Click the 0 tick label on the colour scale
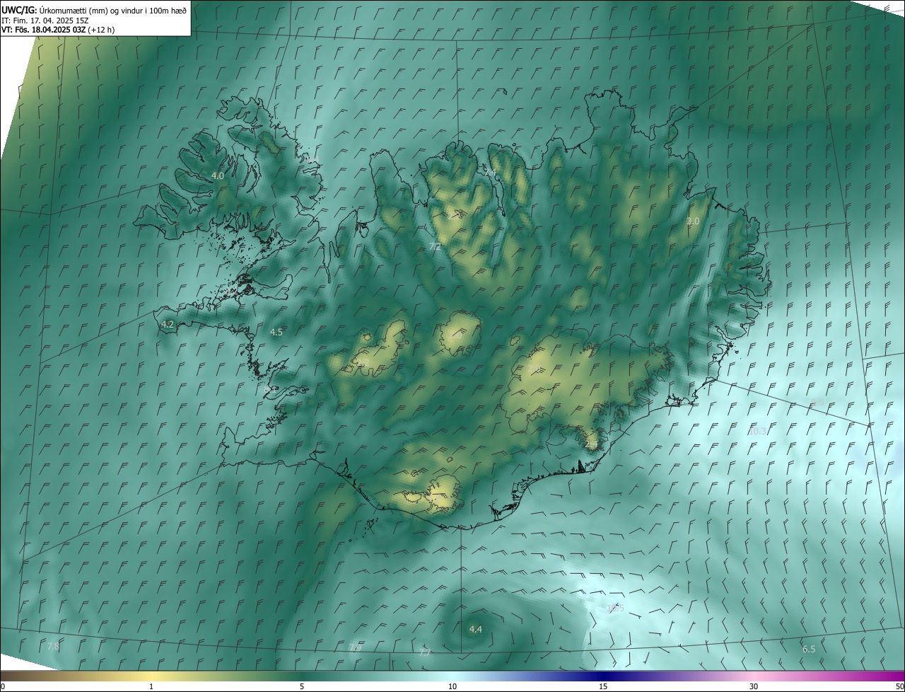This screenshot has width=905, height=692. click(x=3, y=686)
